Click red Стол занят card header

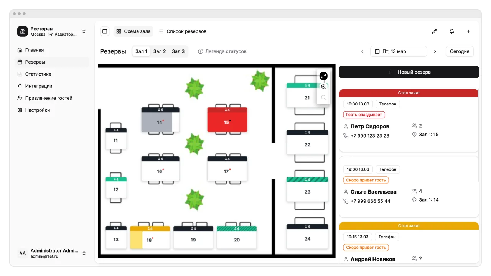(409, 93)
